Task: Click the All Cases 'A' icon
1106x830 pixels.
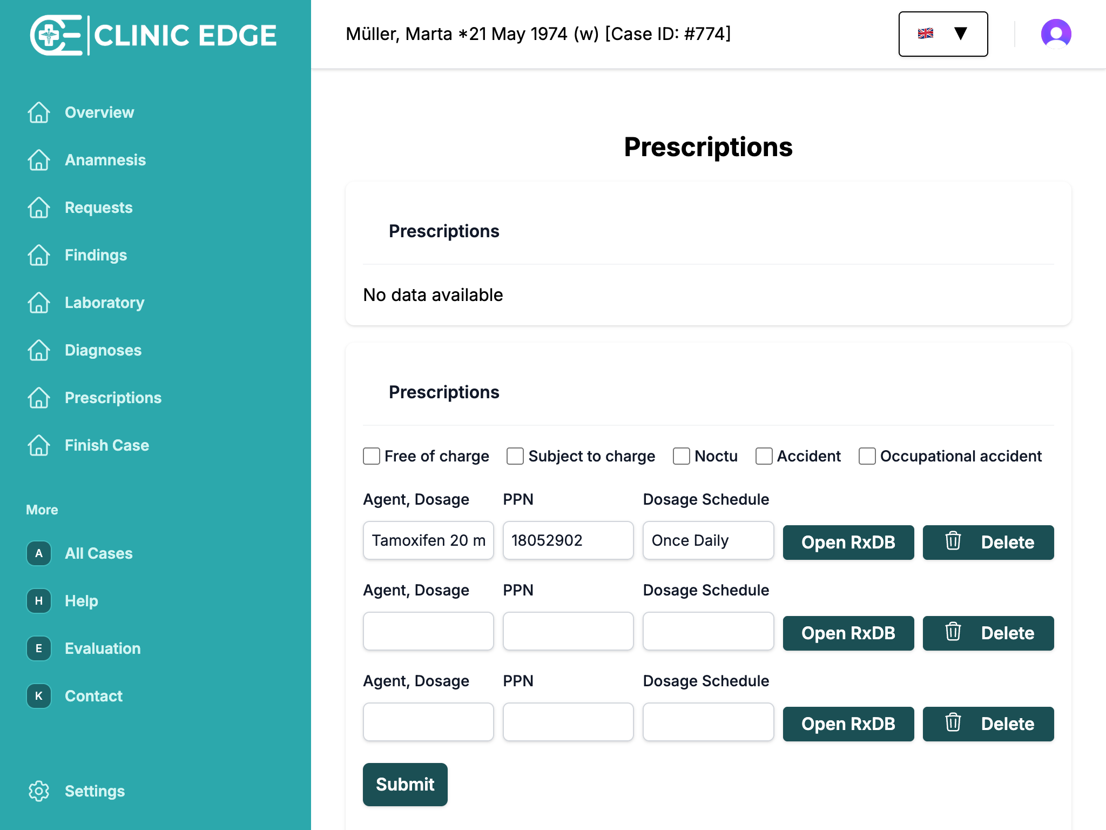Action: tap(38, 553)
